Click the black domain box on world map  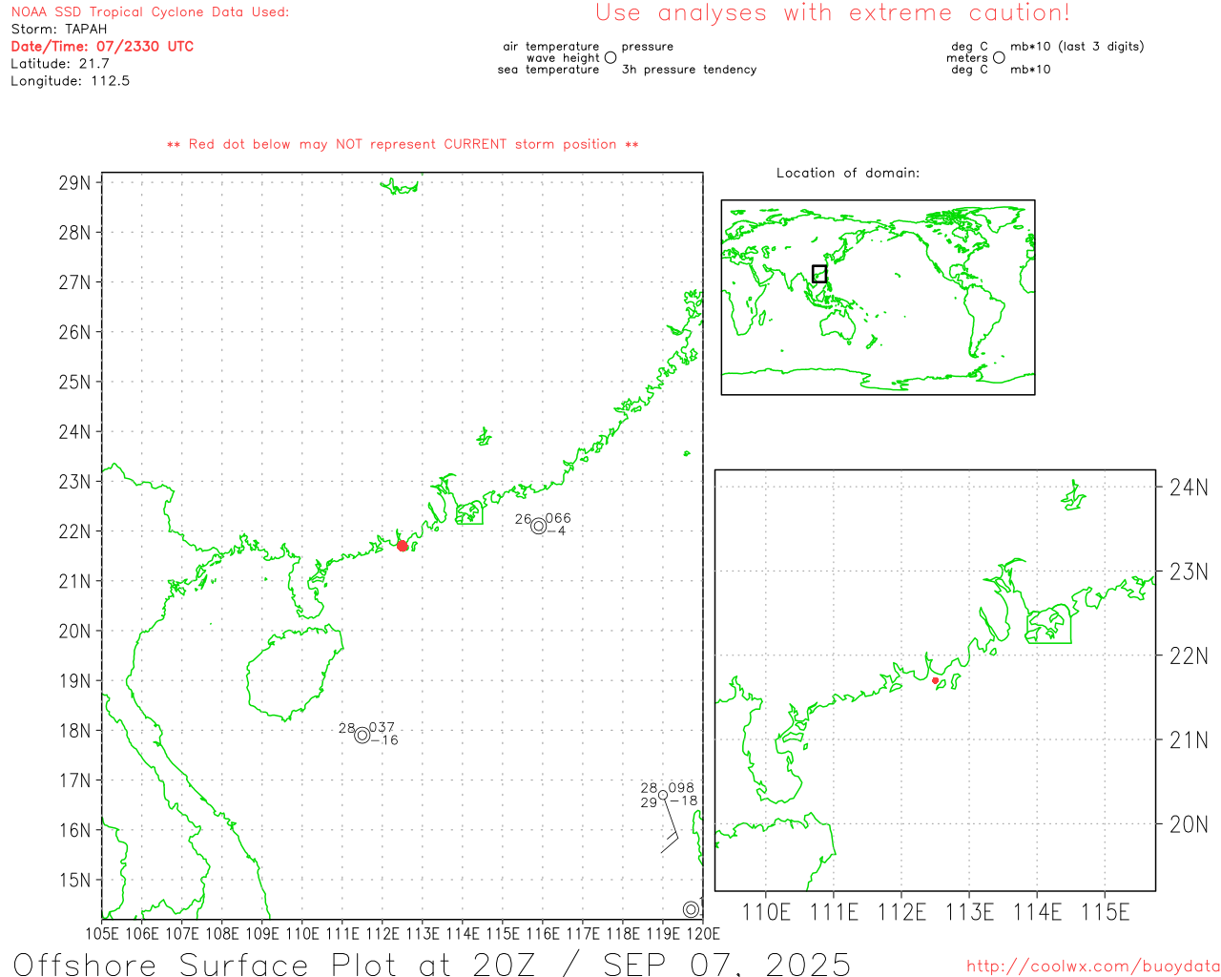coord(819,274)
